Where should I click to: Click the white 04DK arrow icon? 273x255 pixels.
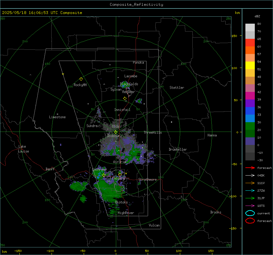coord(250,175)
